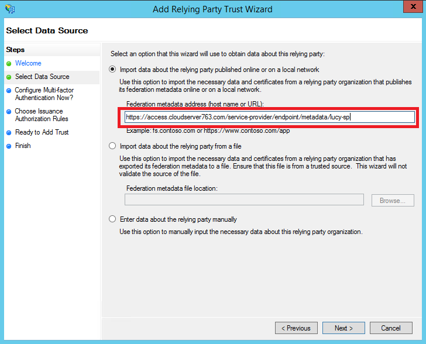Click the 'Example: fs.contoso.com' hint text
The width and height of the screenshot is (426, 344).
pyautogui.click(x=208, y=130)
